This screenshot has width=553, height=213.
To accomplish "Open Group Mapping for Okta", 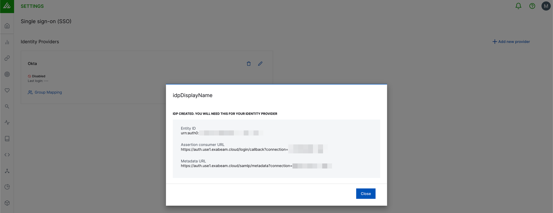I will pos(45,92).
